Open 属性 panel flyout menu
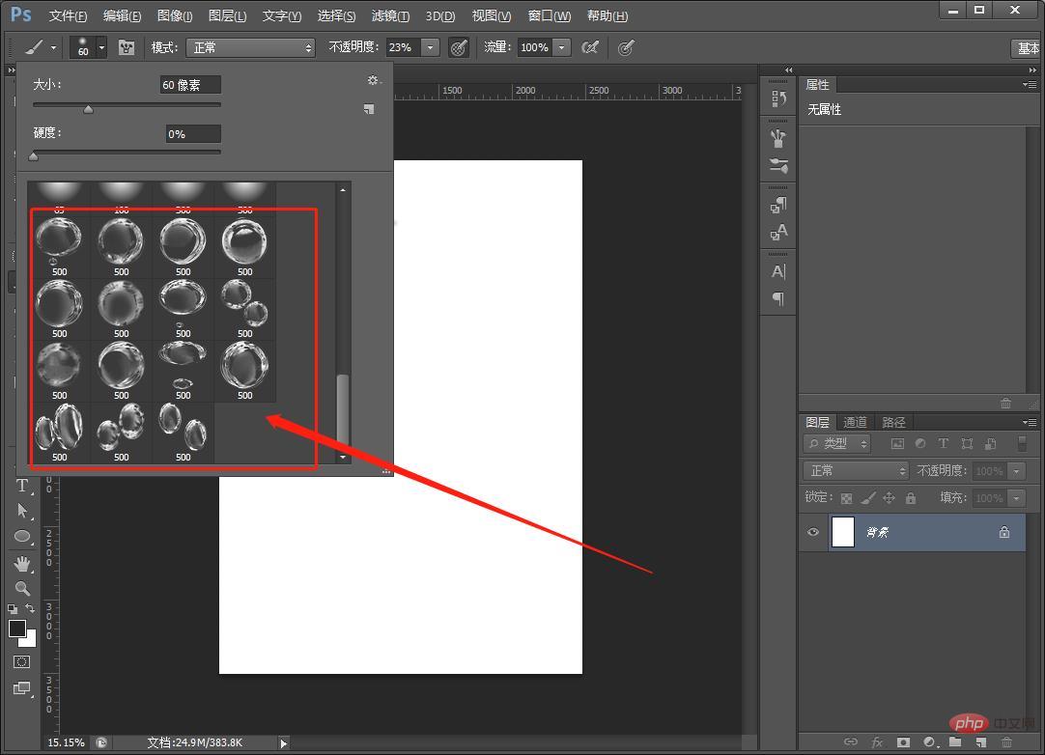The image size is (1045, 755). 1030,85
